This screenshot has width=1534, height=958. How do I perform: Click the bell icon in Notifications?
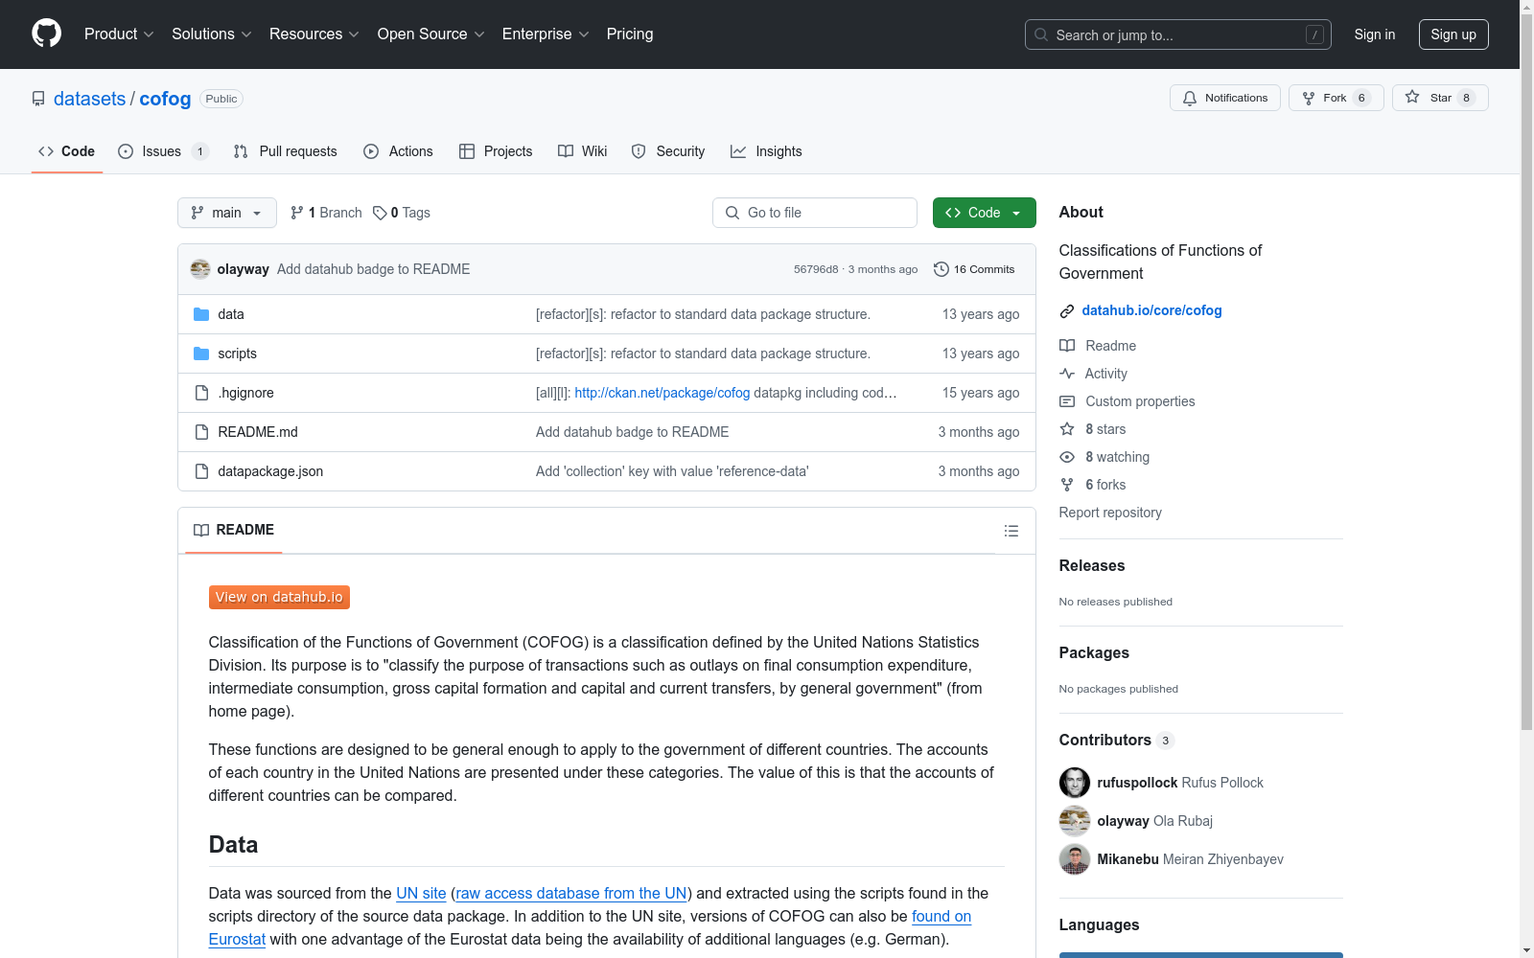pos(1190,98)
